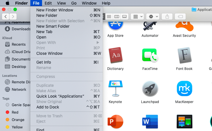Click the Recents sidebar icon

[x=7, y=44]
